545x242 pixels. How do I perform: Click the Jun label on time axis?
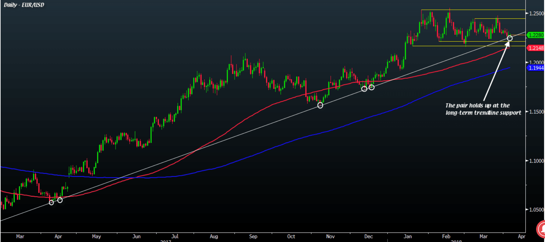click(x=136, y=237)
